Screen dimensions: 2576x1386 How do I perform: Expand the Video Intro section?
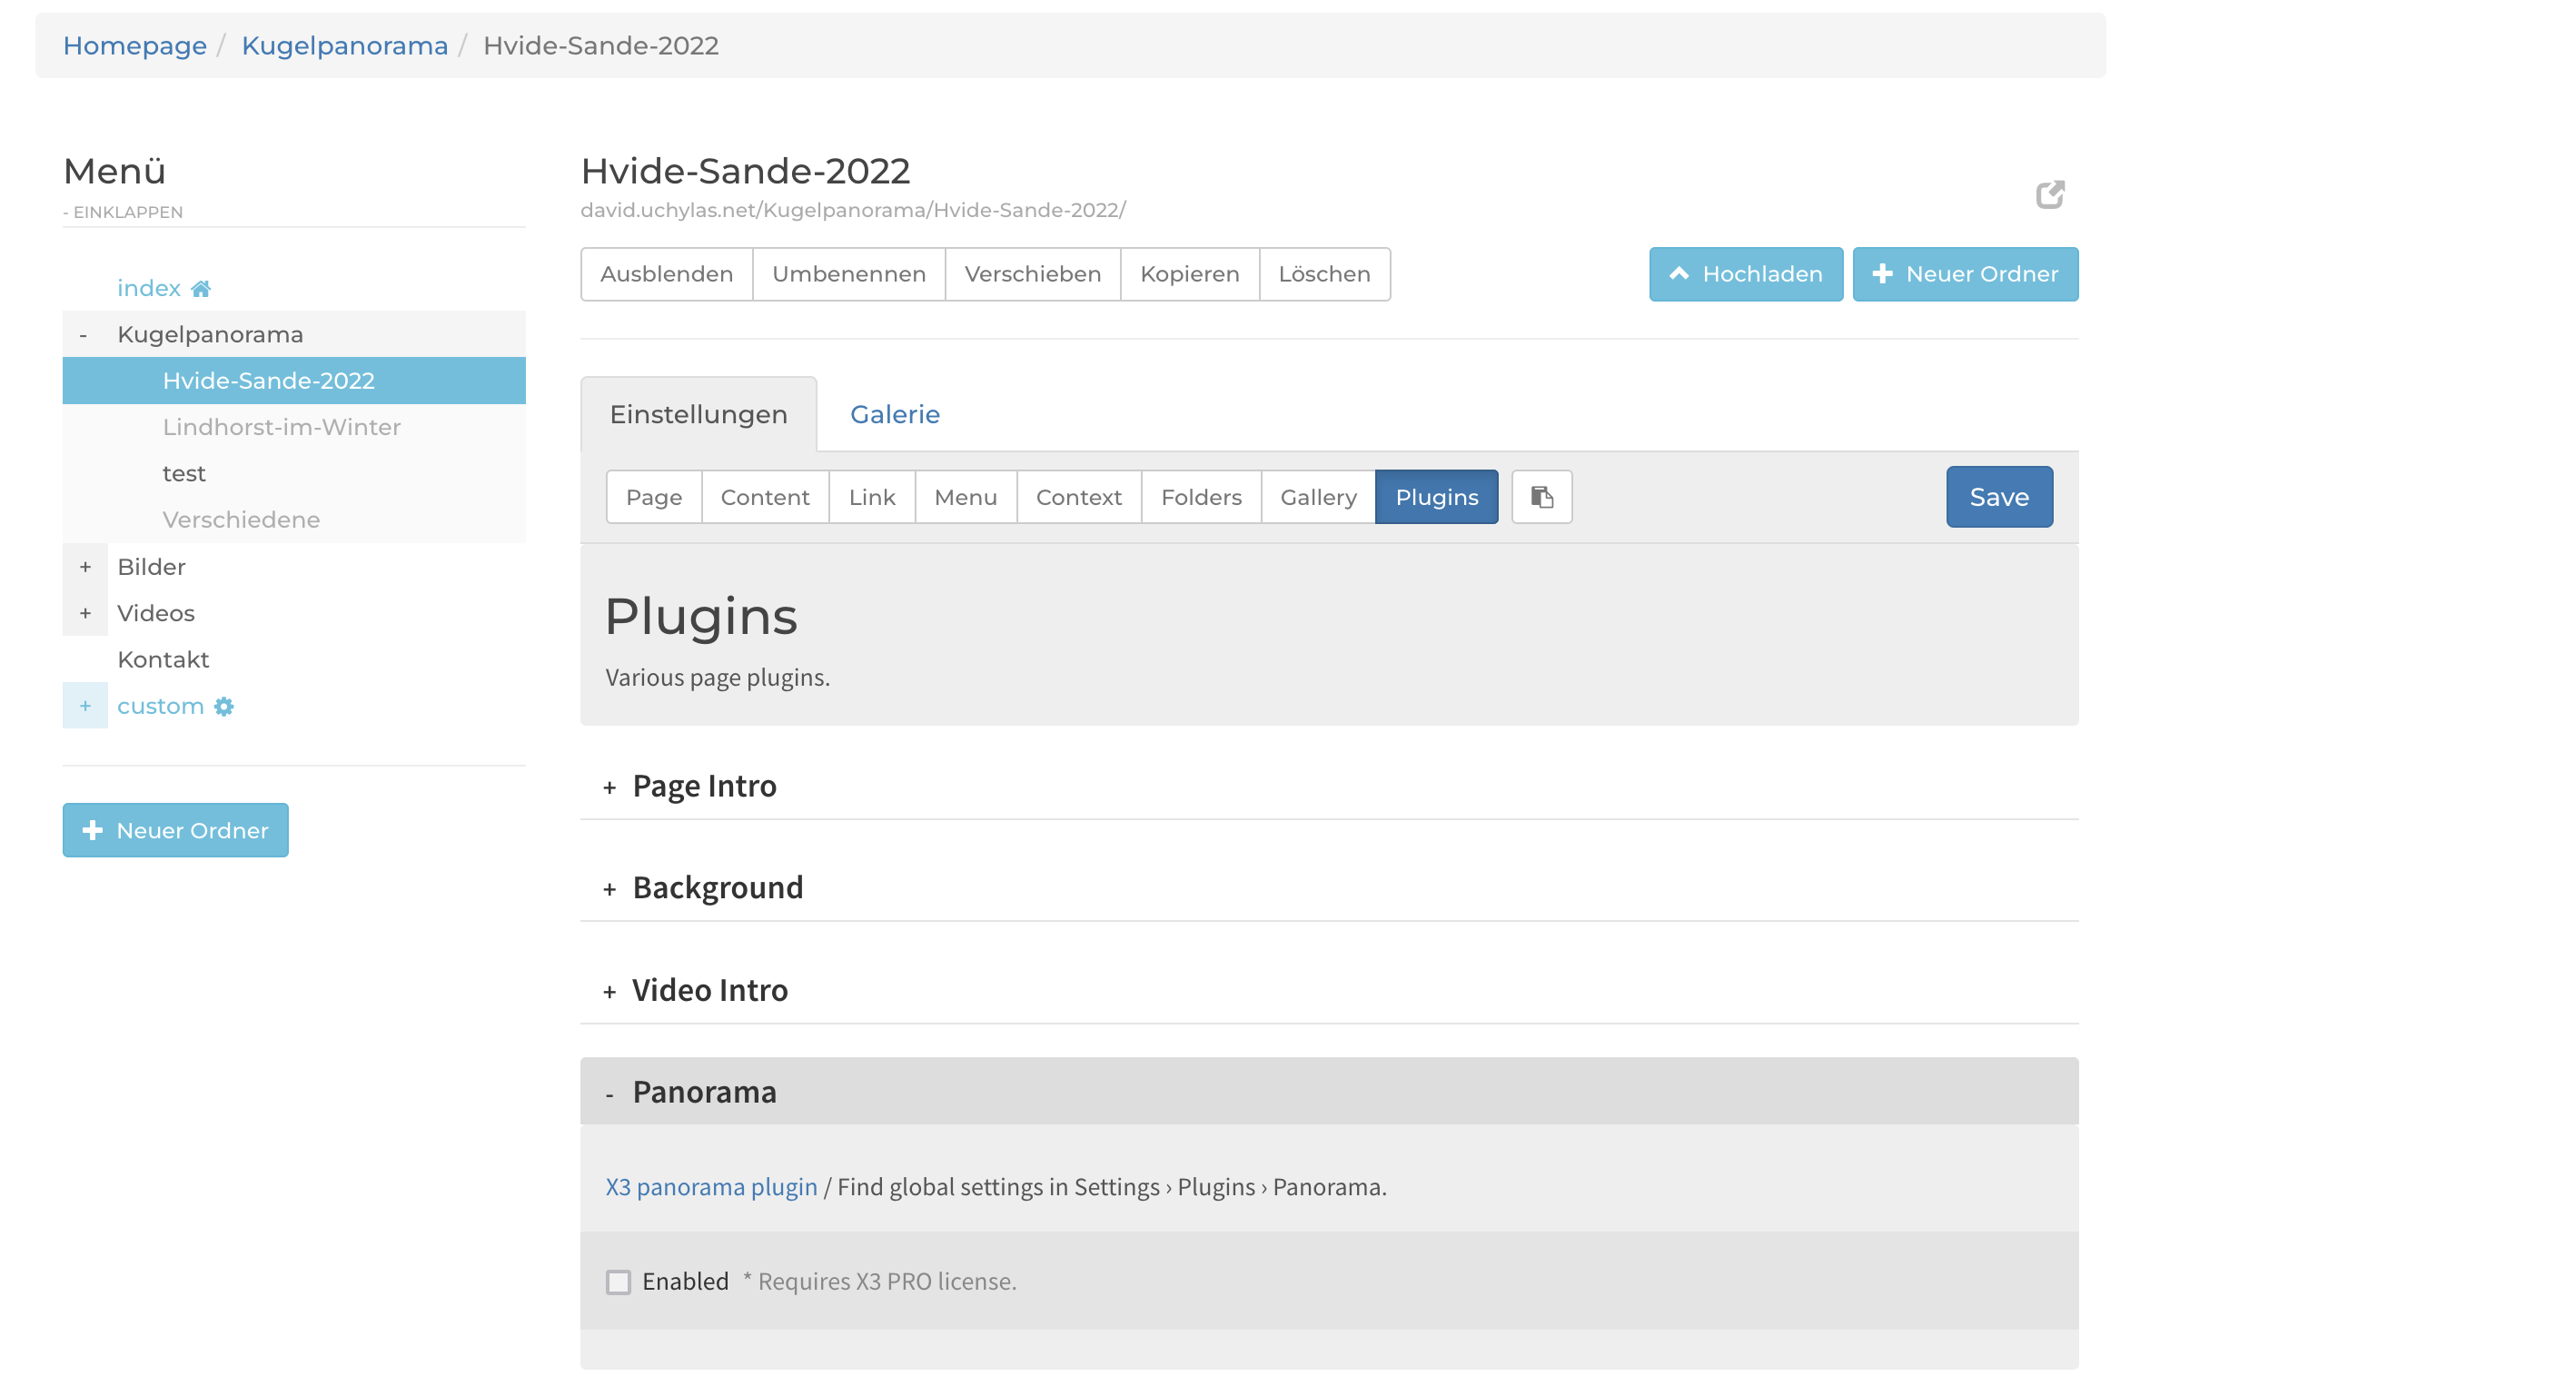coord(1329,990)
